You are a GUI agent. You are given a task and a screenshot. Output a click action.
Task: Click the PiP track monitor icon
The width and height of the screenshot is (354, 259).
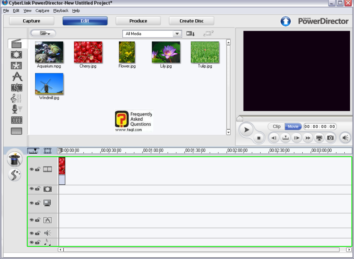click(x=47, y=203)
